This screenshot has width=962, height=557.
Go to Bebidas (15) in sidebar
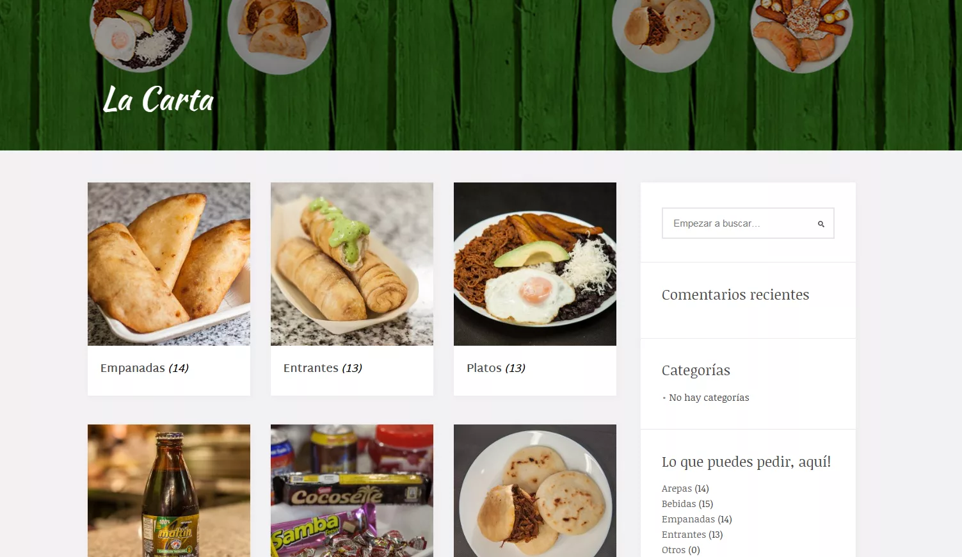click(687, 504)
